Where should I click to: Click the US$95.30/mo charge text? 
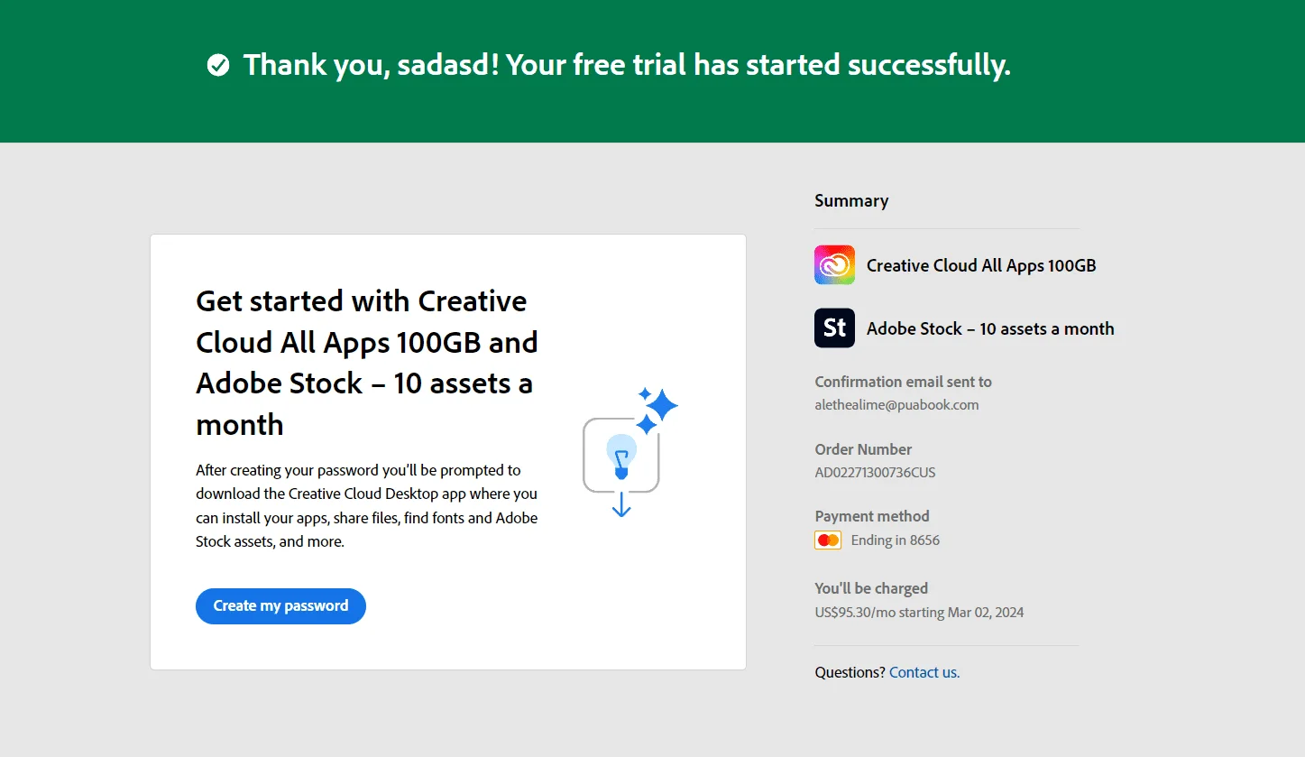coord(919,613)
